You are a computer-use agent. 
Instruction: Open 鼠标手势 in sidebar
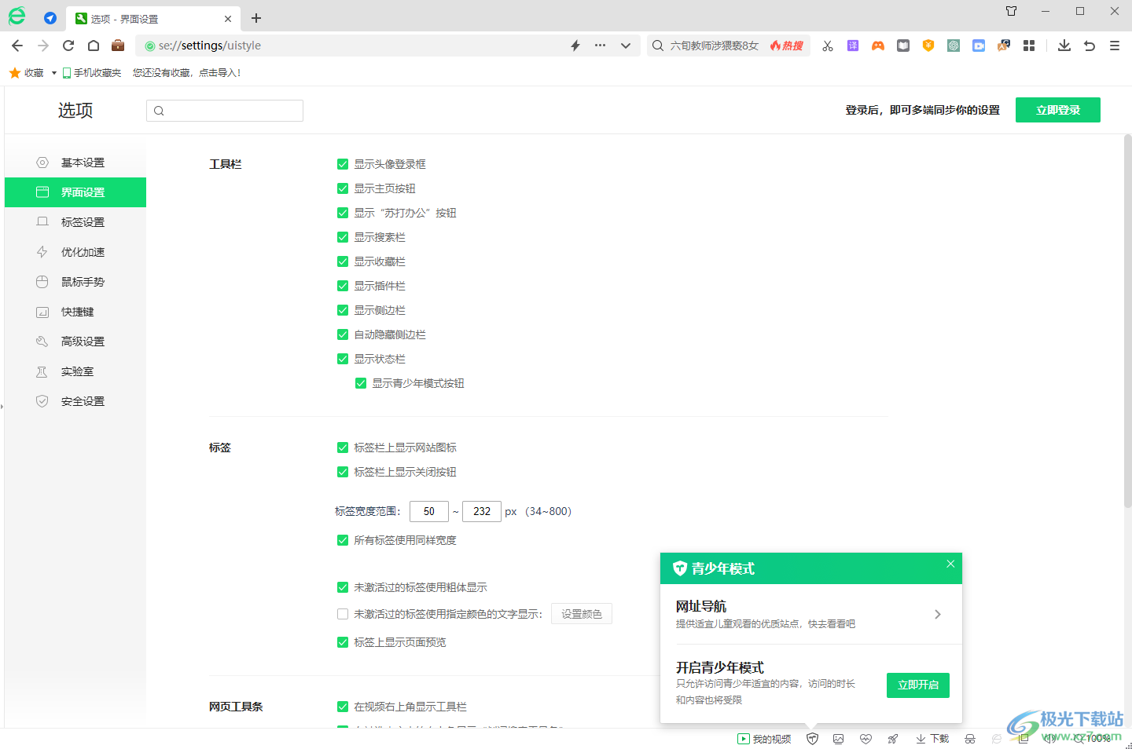75,282
